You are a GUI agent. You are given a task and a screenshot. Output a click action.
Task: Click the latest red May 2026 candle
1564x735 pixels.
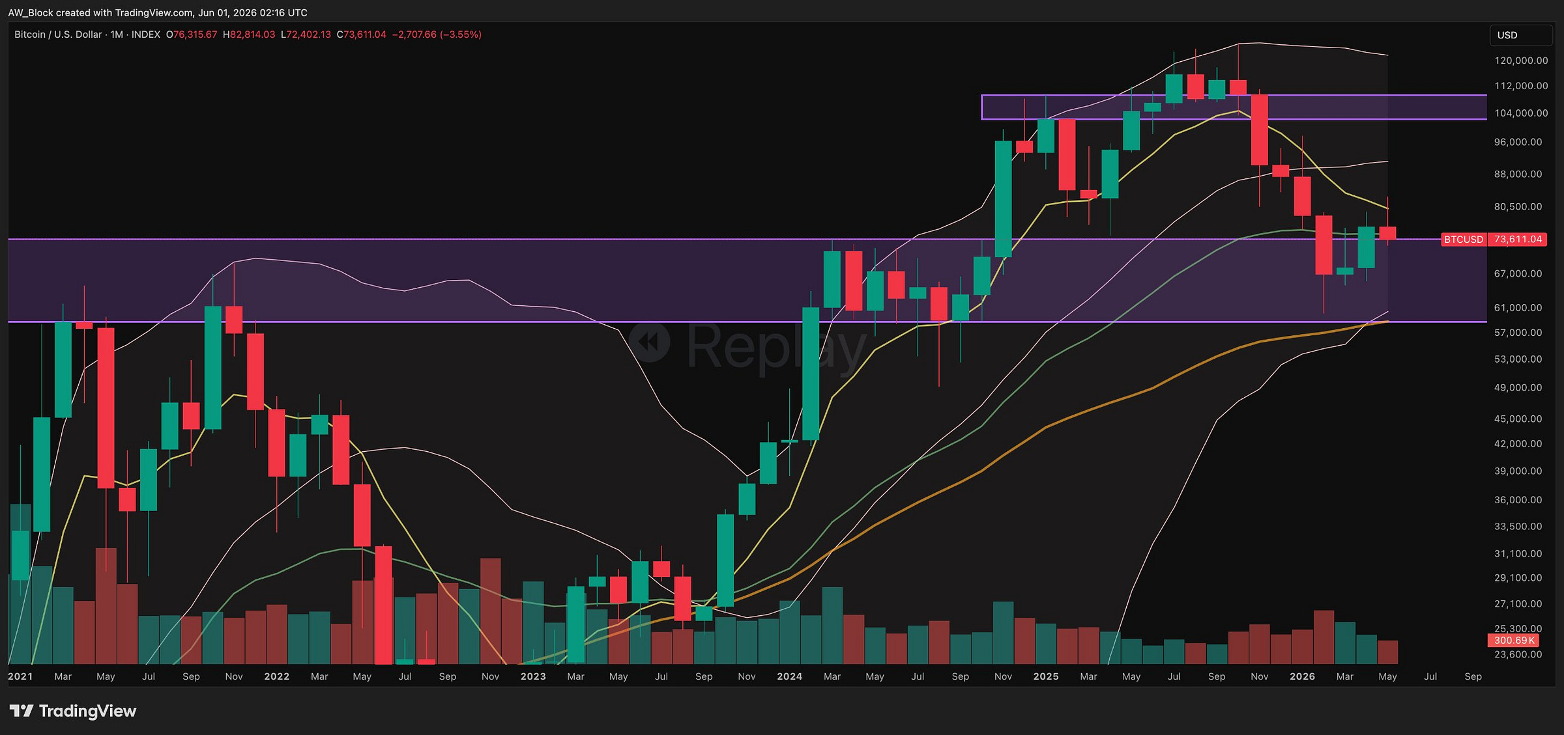1387,233
